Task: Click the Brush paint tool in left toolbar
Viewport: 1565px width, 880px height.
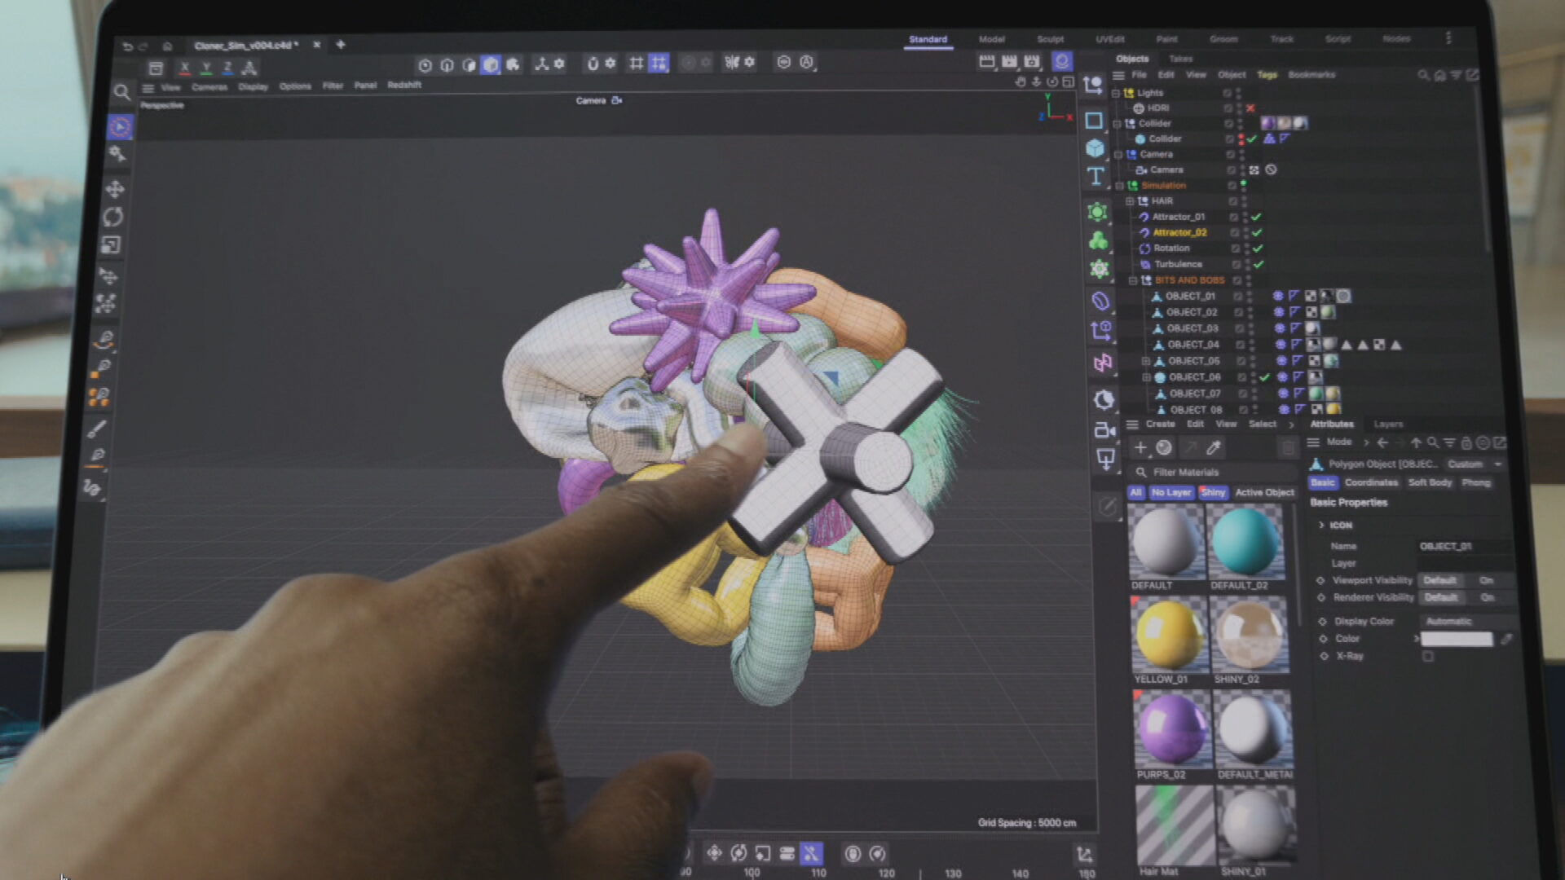Action: tap(97, 429)
